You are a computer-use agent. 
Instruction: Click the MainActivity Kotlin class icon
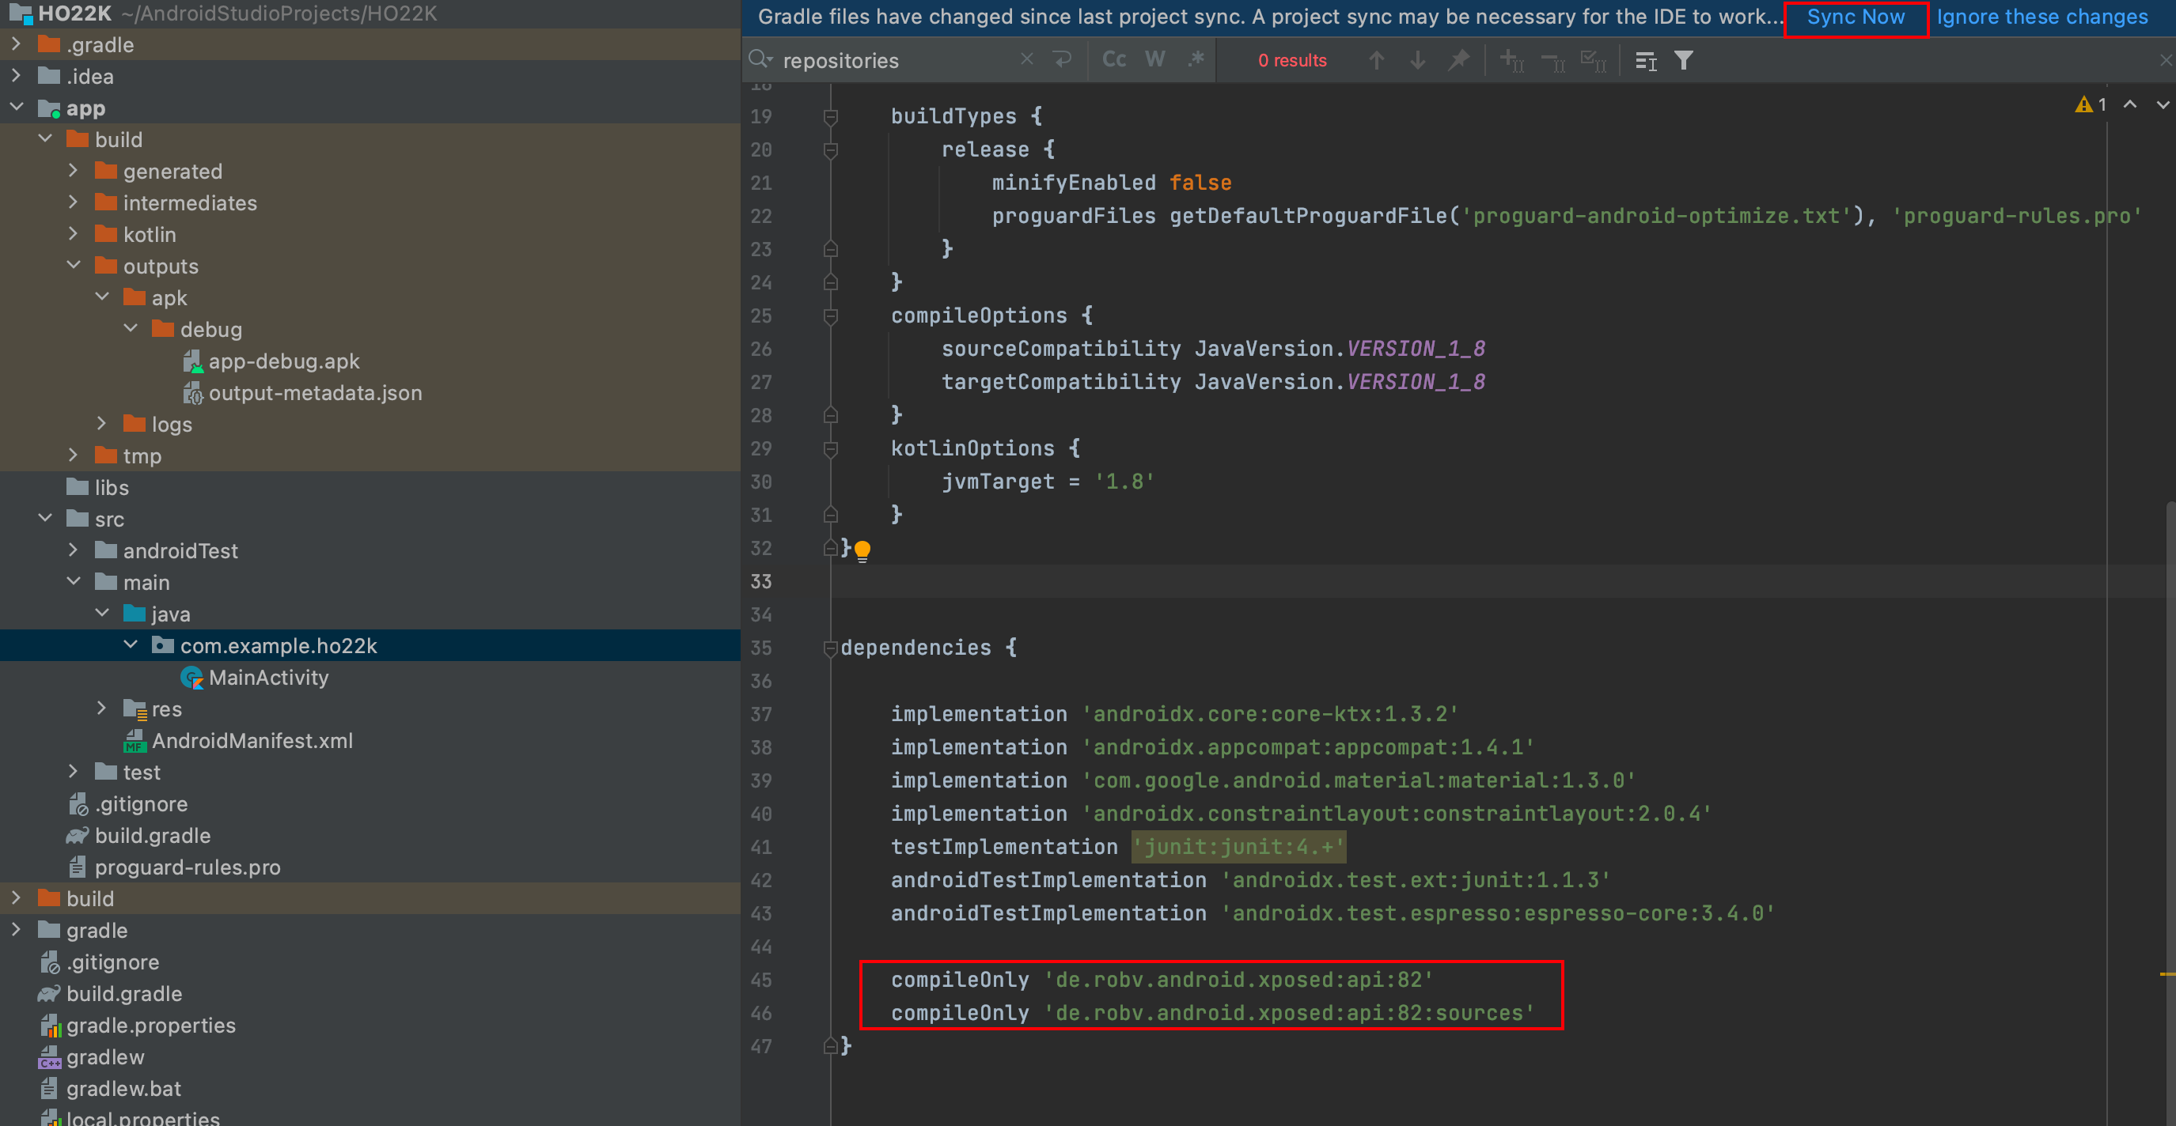[x=192, y=678]
